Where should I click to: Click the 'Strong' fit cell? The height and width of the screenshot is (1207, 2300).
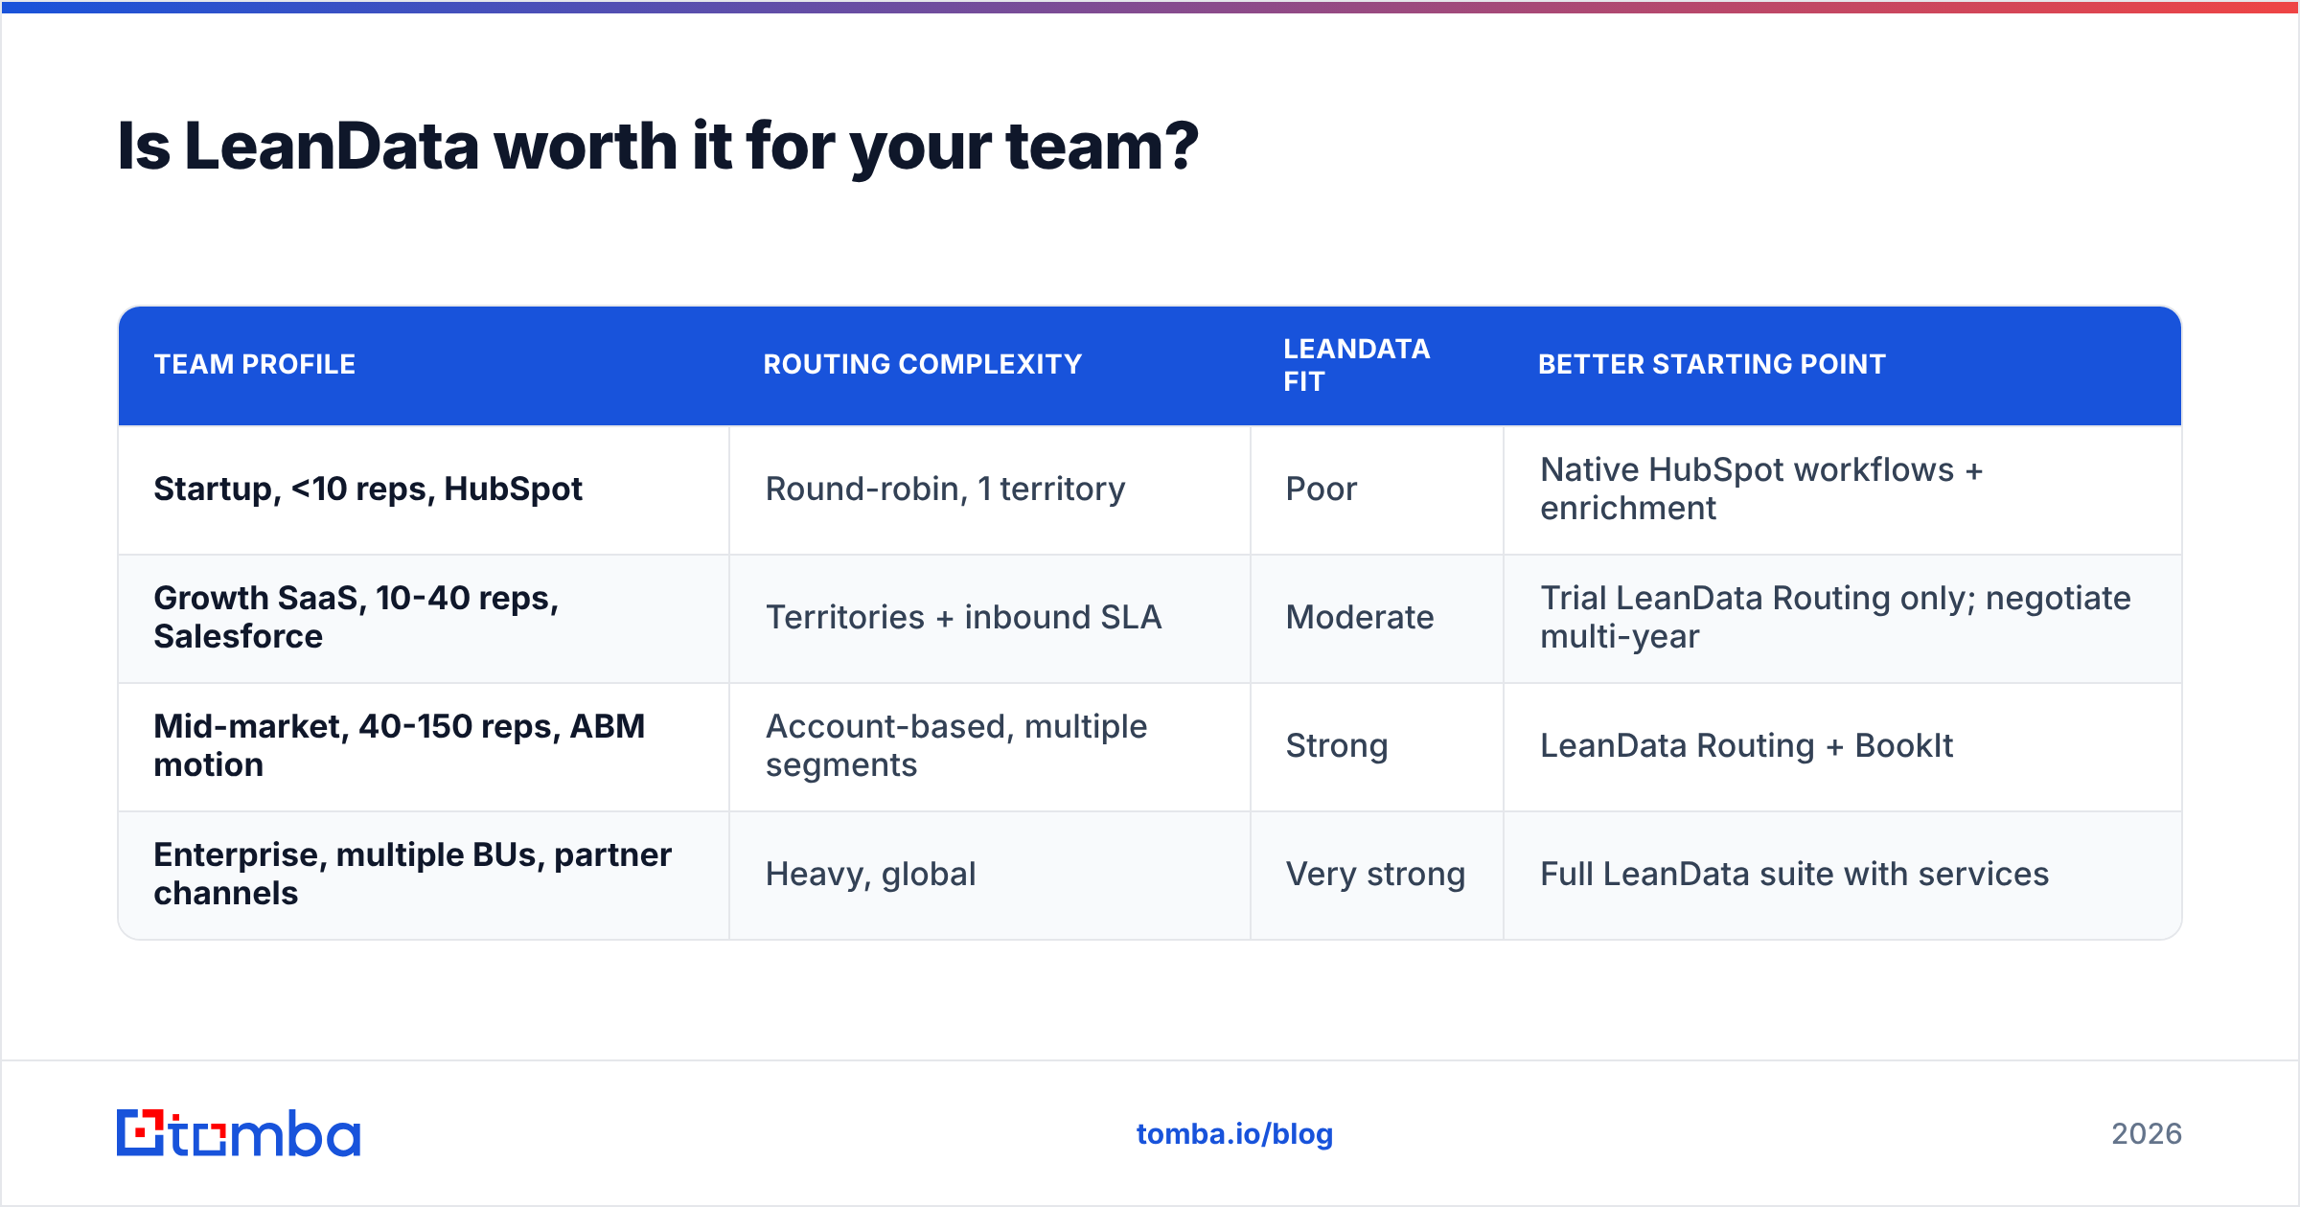pyautogui.click(x=1377, y=746)
